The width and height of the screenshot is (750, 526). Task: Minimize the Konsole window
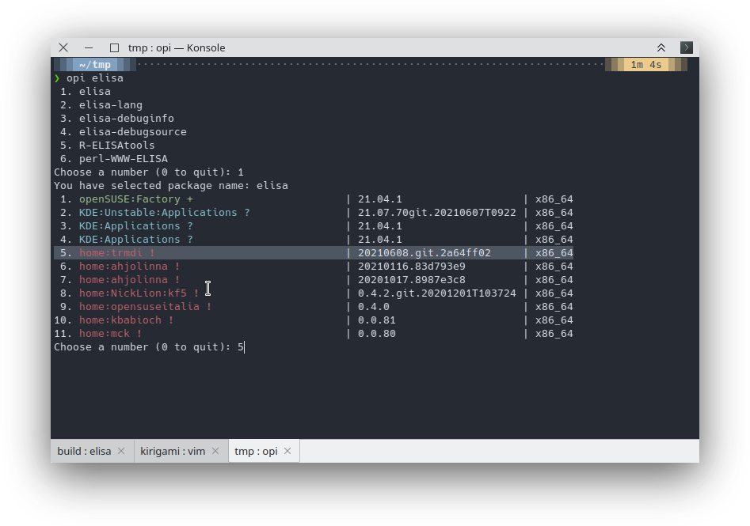pyautogui.click(x=89, y=47)
